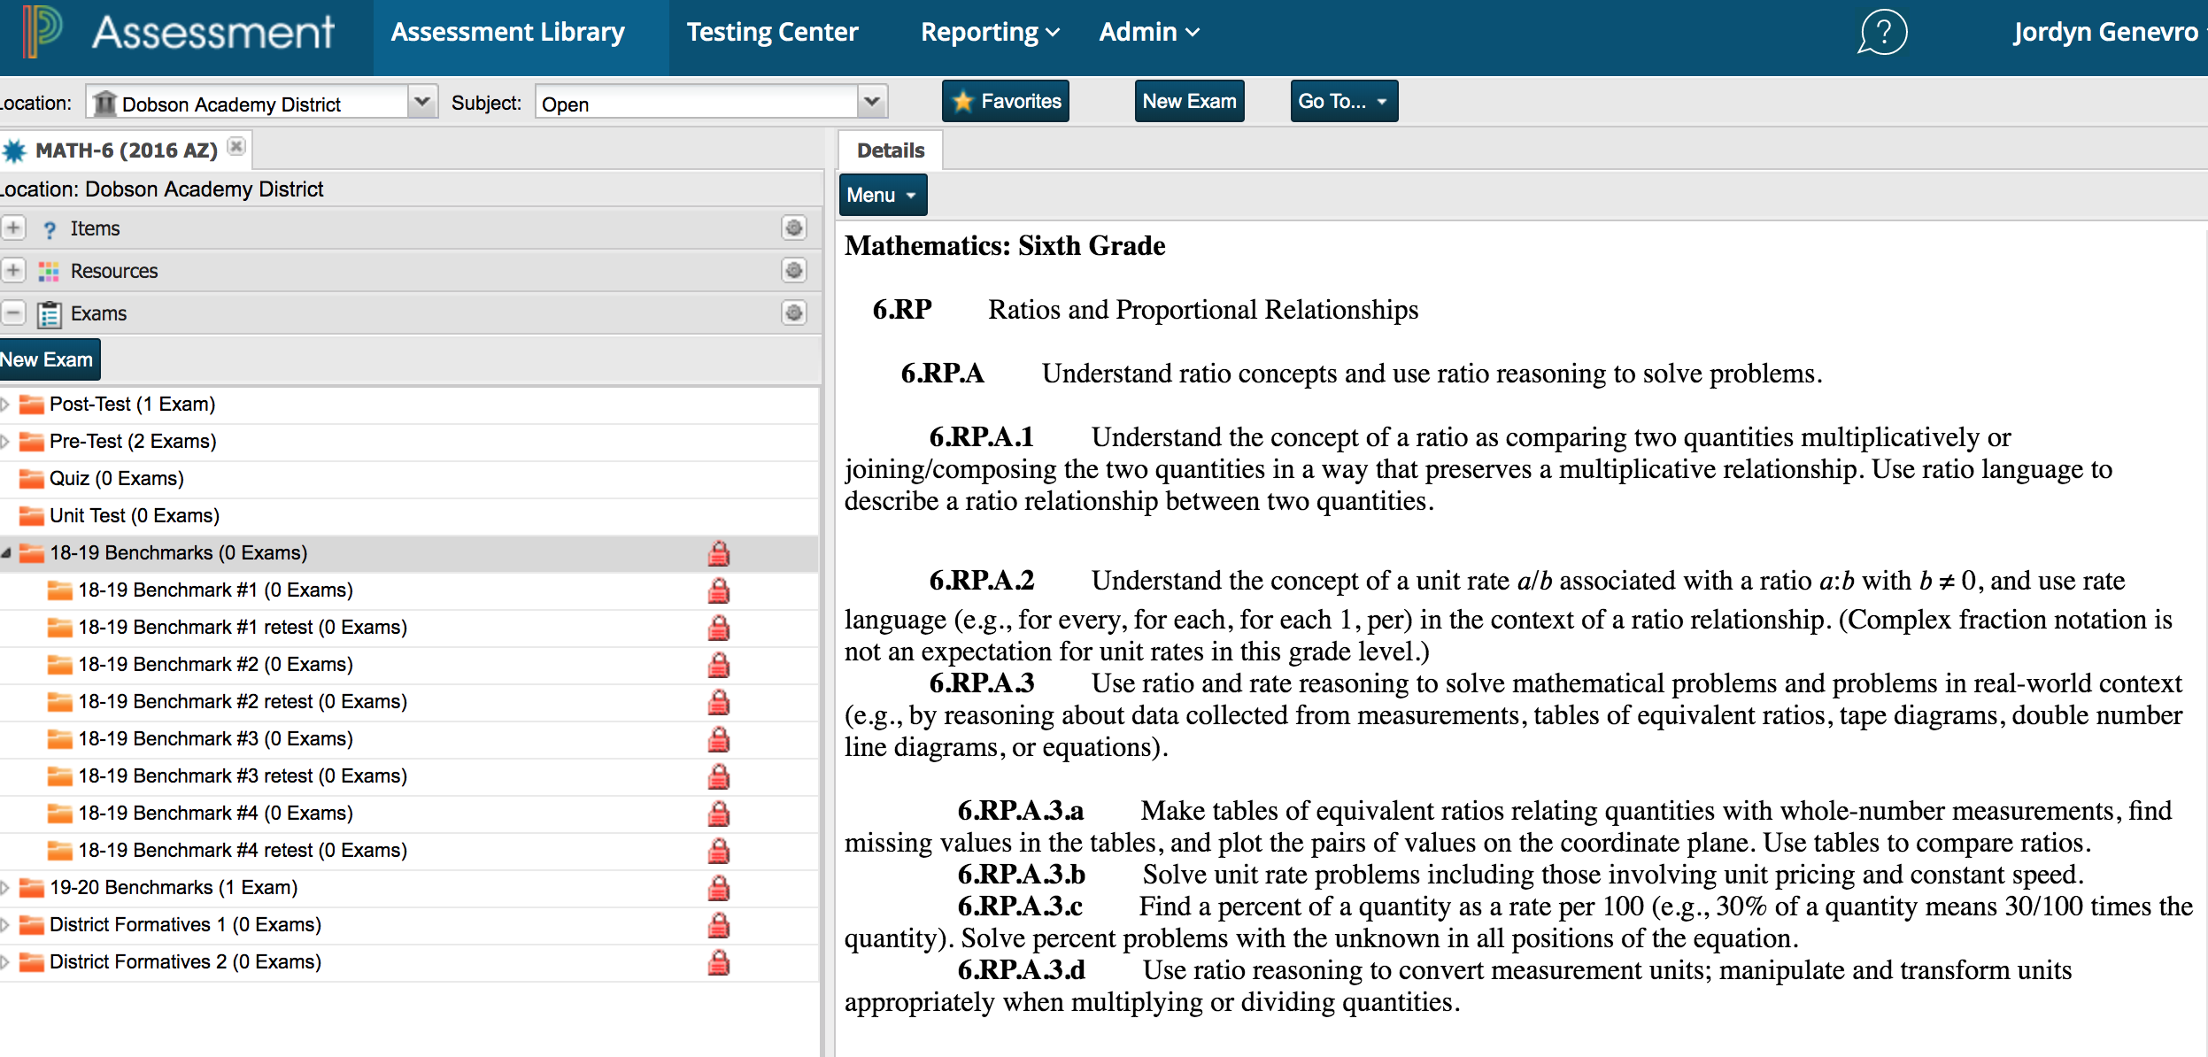
Task: Click the Unit Test folder icon
Action: click(x=32, y=516)
